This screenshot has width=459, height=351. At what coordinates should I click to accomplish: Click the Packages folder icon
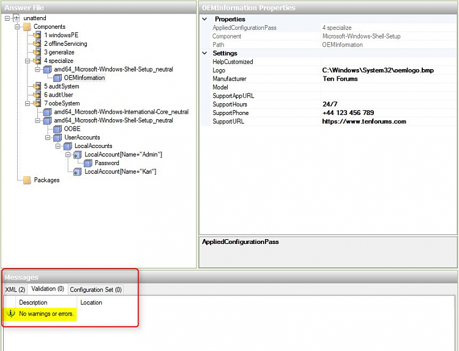27,180
